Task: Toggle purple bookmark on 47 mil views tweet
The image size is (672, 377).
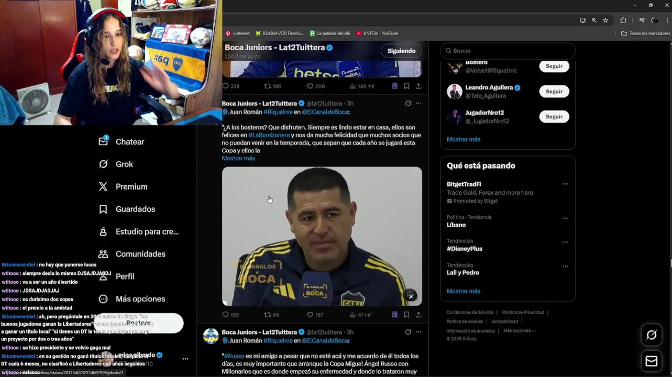Action: [395, 315]
